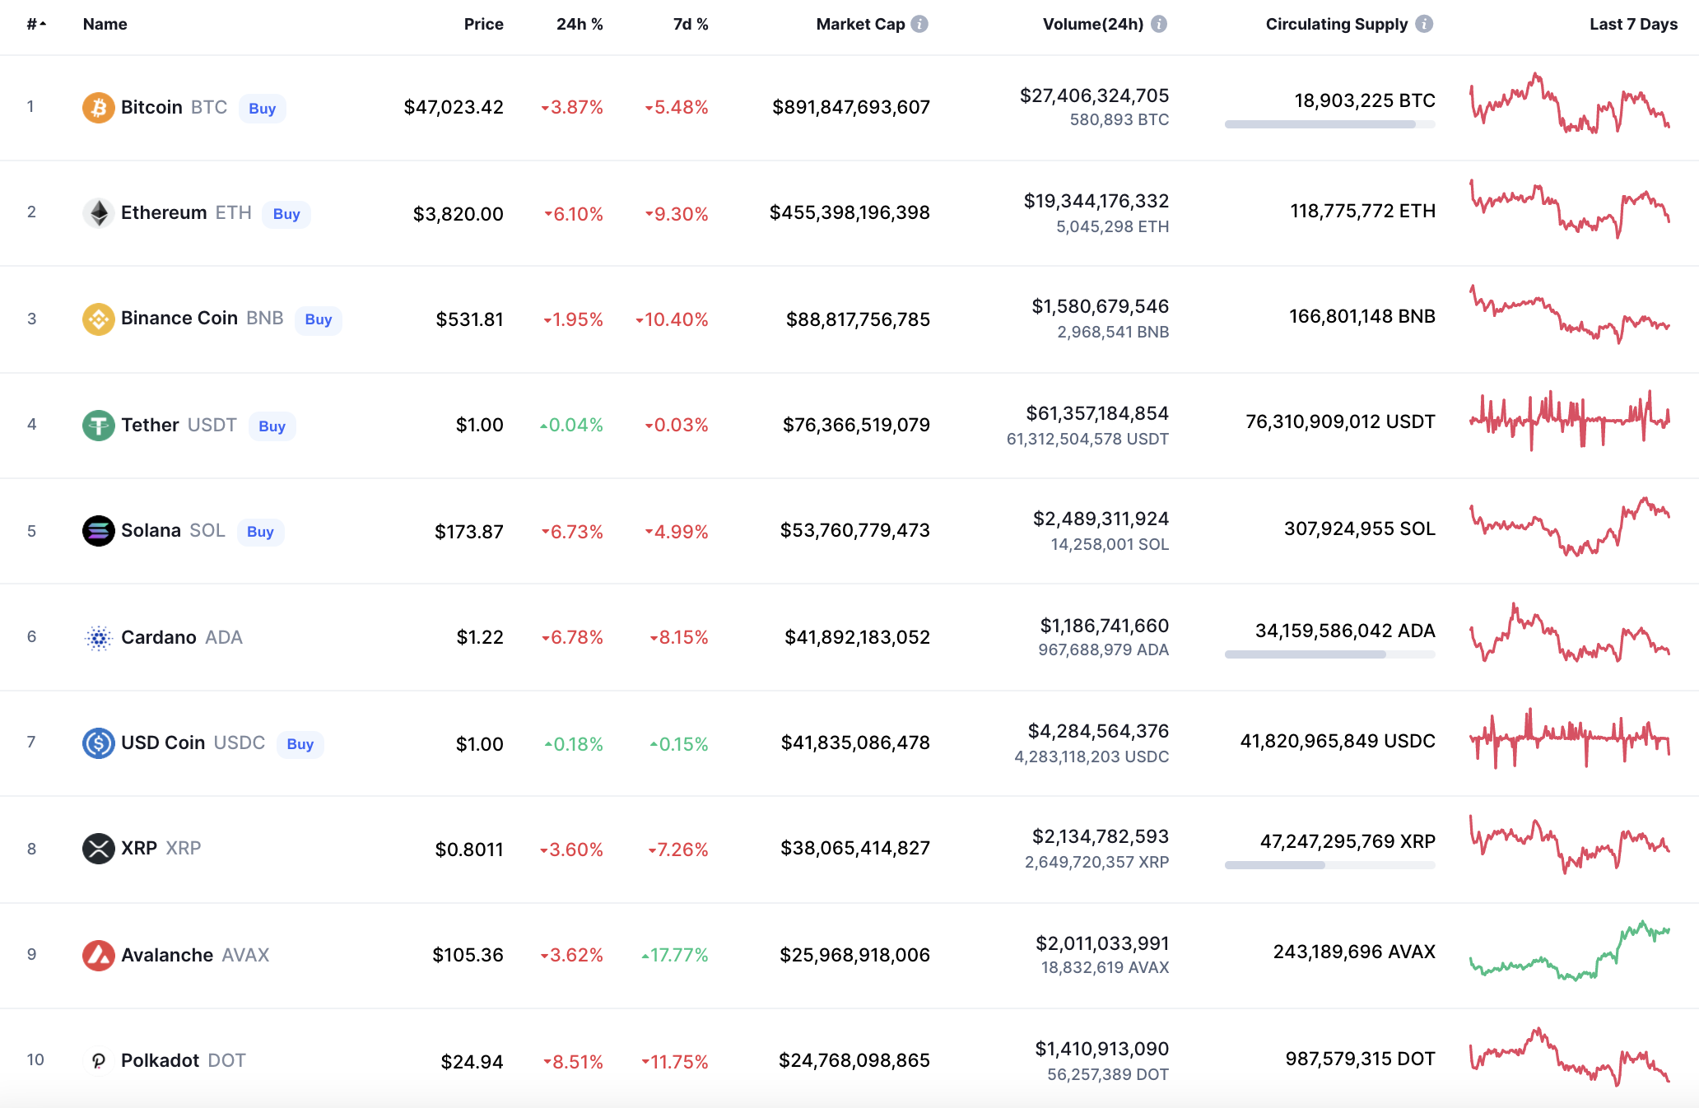The image size is (1699, 1108).
Task: Click Tether volume $61,357,184,854
Action: coord(1097,413)
